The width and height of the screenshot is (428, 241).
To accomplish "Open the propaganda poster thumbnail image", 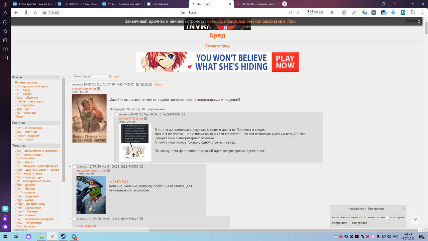I will tap(89, 118).
